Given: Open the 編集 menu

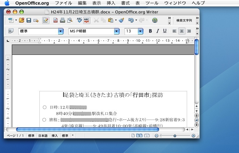Looking at the screenshot, I should [82, 3].
